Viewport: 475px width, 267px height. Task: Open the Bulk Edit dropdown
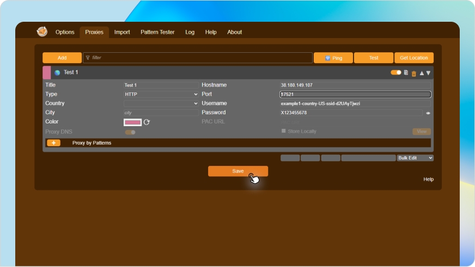pyautogui.click(x=415, y=158)
